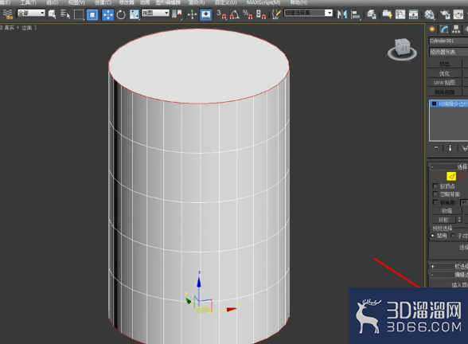Enable the 按角度 checkbox

(x=435, y=202)
